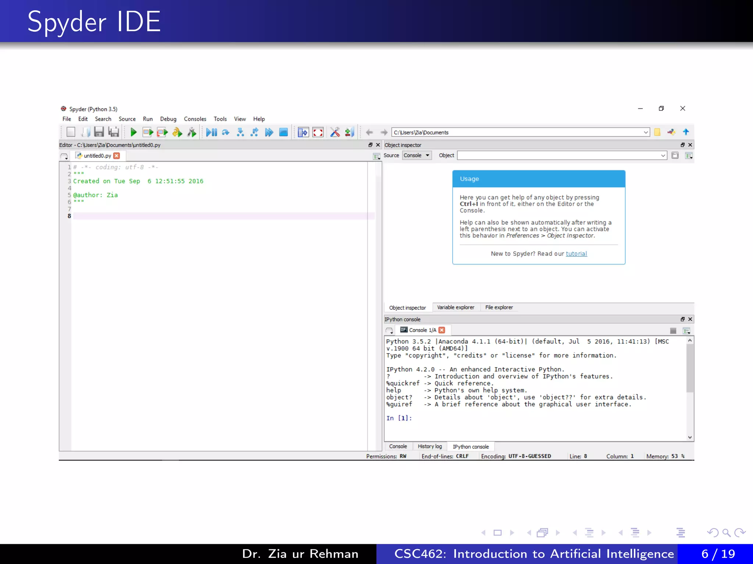Open editor tab browser dropdown button

[64, 156]
